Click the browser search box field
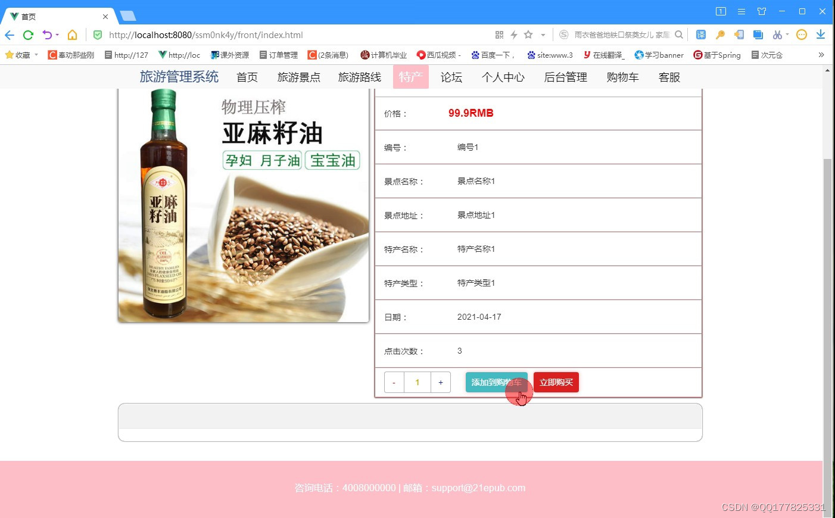The width and height of the screenshot is (835, 518). coord(622,35)
